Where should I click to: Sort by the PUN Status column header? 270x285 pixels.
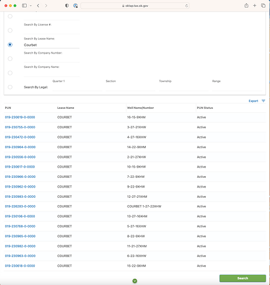tap(204, 108)
